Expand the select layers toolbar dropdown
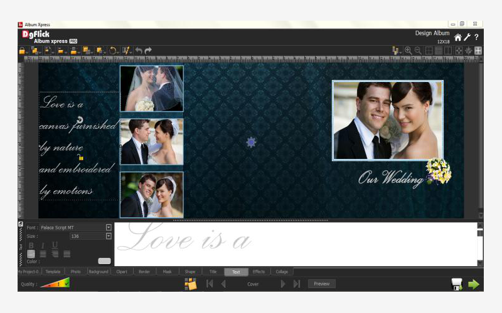The height and width of the screenshot is (313, 502). [92, 53]
